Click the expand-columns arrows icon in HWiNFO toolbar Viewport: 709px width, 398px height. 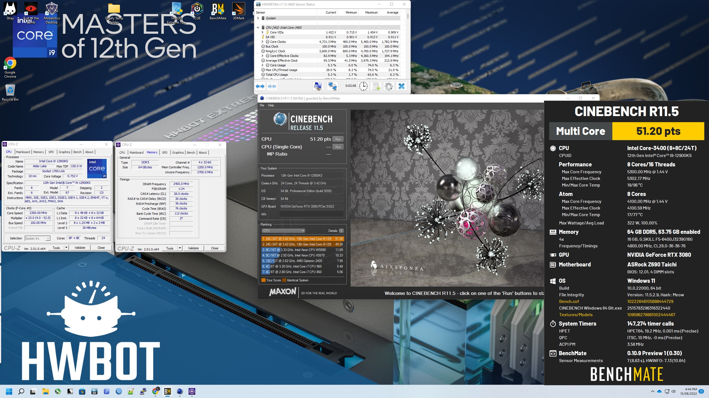(260, 86)
